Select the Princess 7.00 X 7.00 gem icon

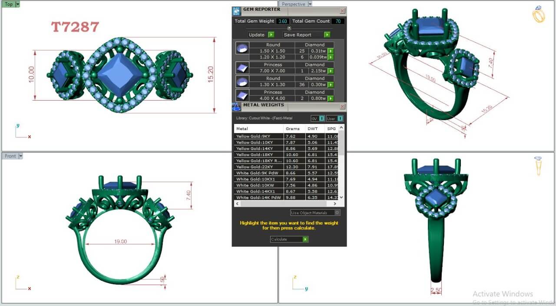point(242,68)
